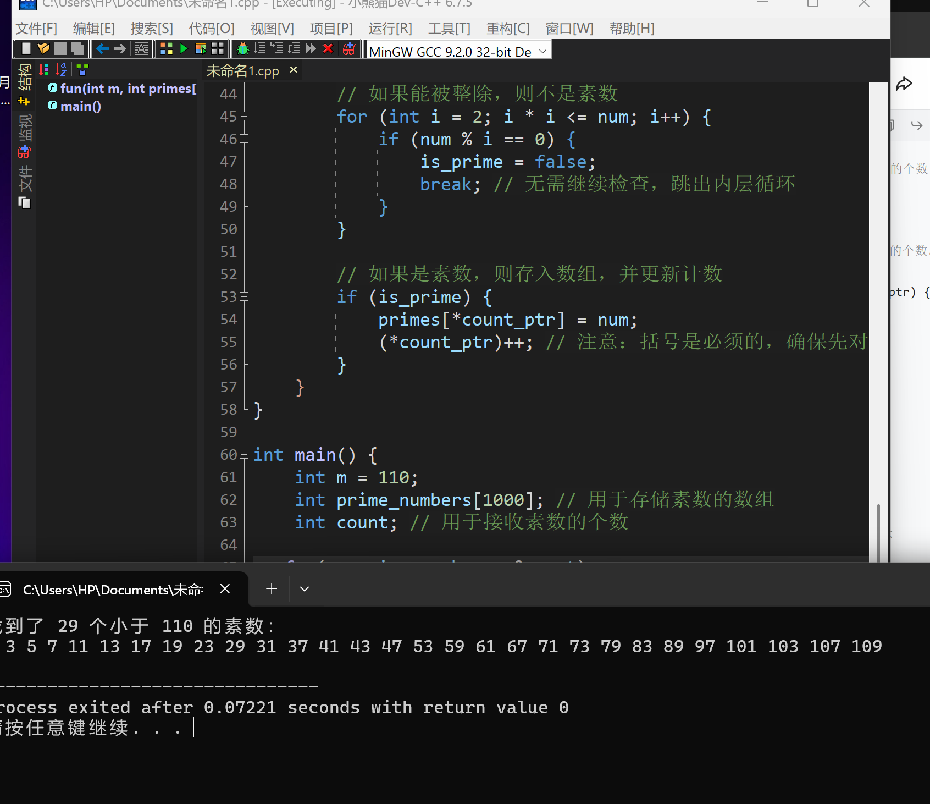The image size is (930, 804).
Task: Create a new source file from toolbar
Action: 26,49
